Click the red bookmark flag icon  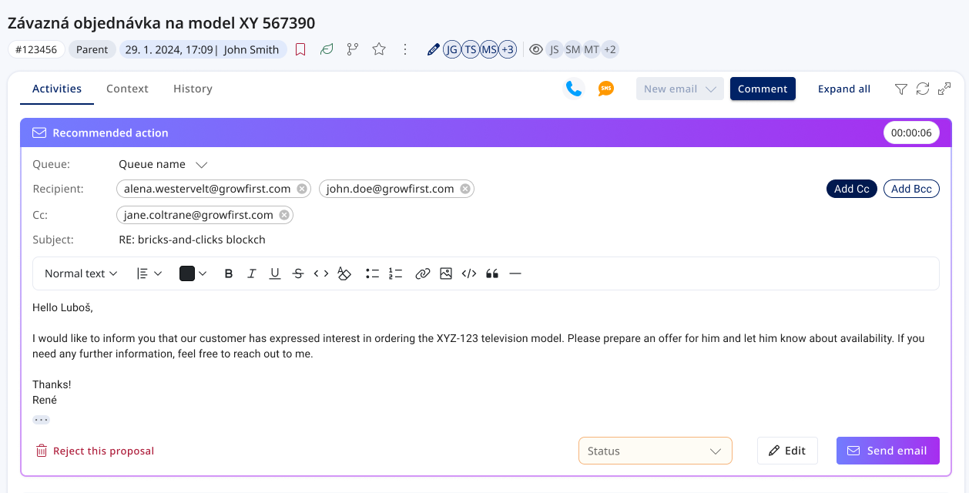pyautogui.click(x=300, y=49)
